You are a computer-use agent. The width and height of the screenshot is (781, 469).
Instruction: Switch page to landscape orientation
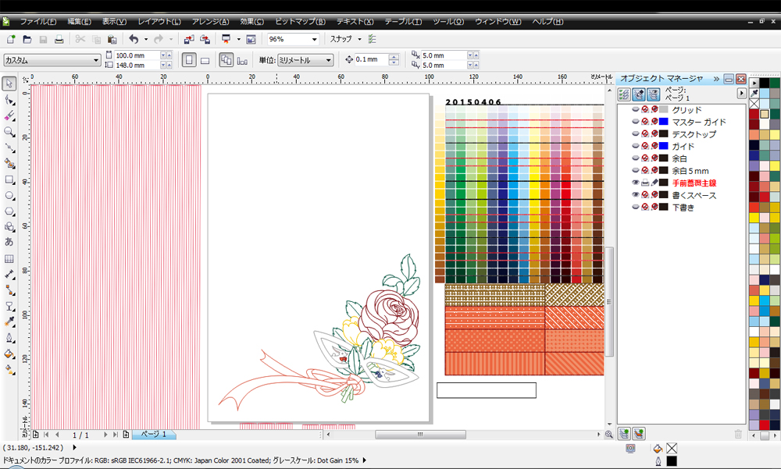coord(205,60)
